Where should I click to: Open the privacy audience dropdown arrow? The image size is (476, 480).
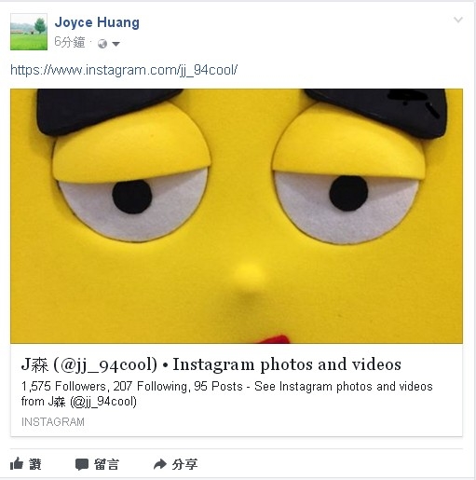(x=116, y=44)
